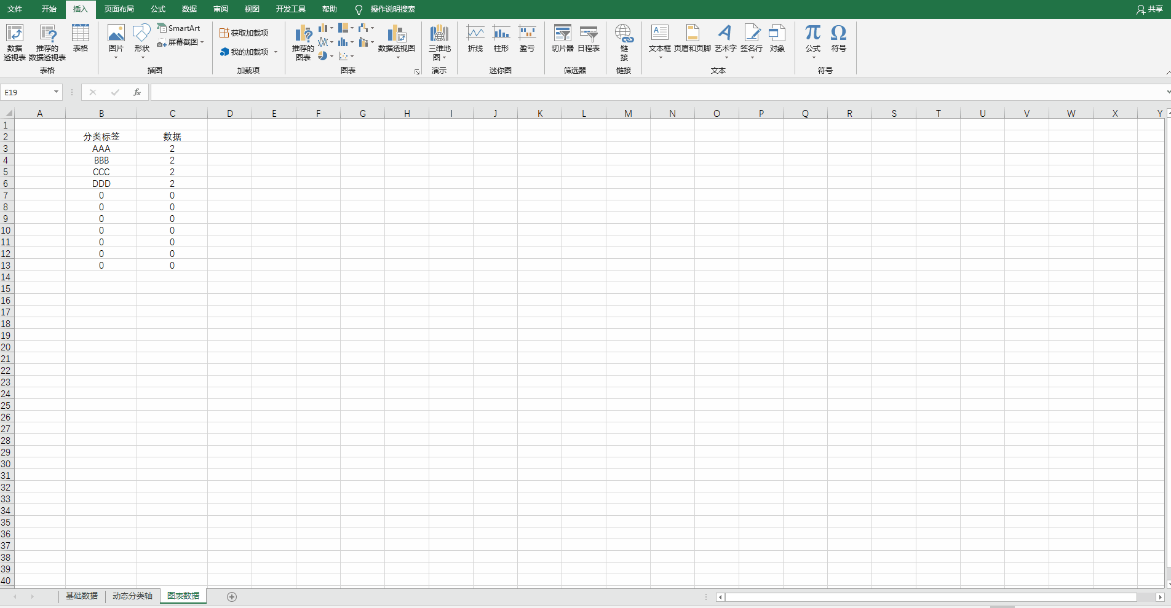Add a new sheet with plus button
The width and height of the screenshot is (1171, 608).
click(x=232, y=597)
